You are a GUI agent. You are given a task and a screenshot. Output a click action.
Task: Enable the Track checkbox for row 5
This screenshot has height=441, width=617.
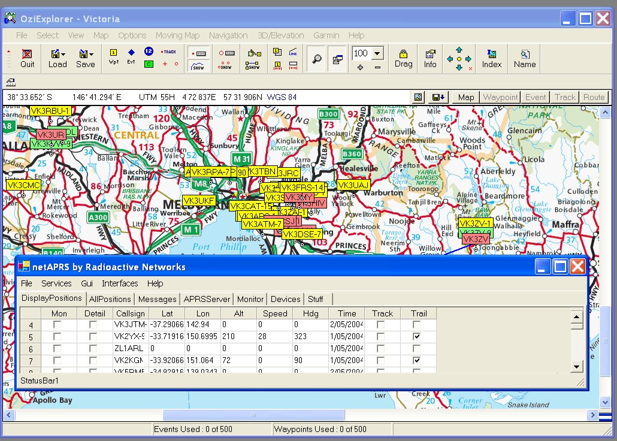(x=380, y=337)
